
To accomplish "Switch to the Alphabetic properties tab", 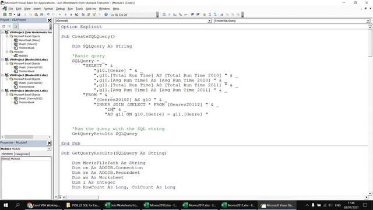I will (8, 154).
